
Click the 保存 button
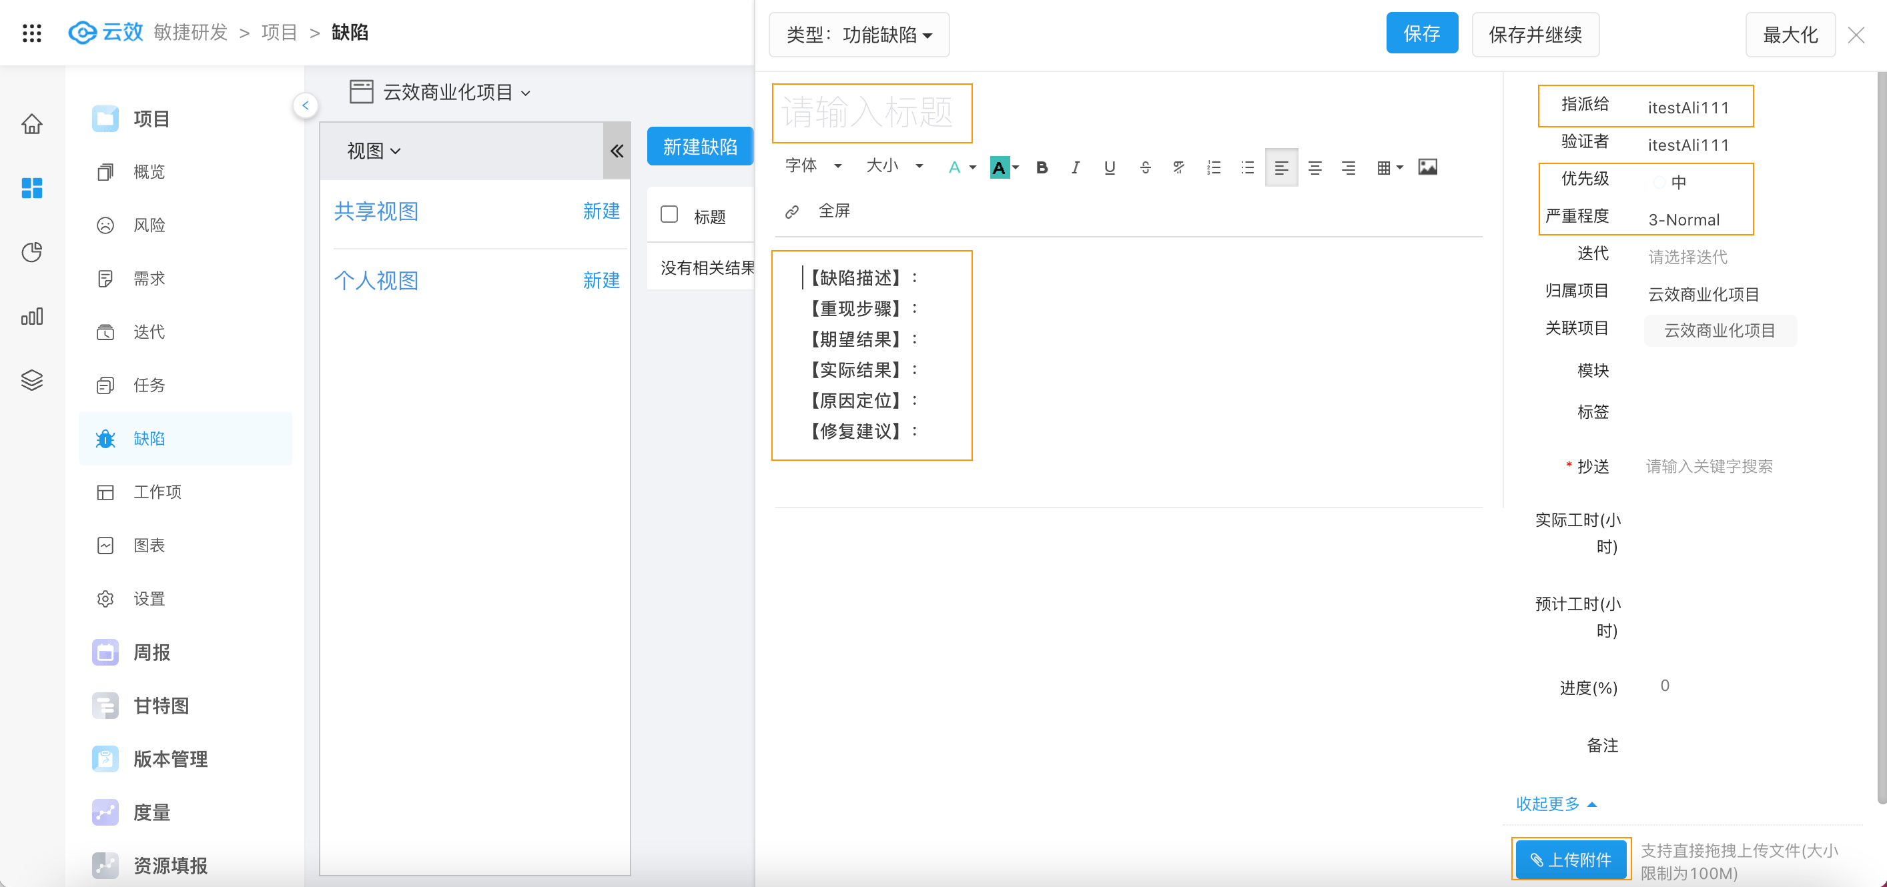pos(1422,33)
